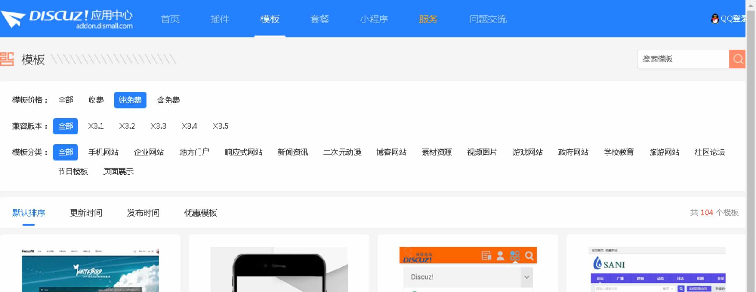Screen dimensions: 756x292
Task: Open the 首页 nav item
Action: tap(170, 19)
